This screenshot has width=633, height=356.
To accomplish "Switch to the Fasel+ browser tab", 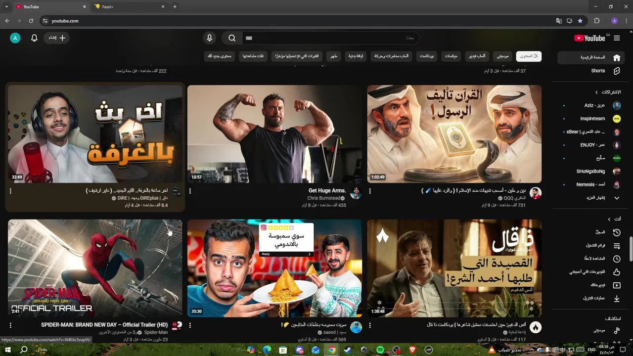I will (130, 7).
